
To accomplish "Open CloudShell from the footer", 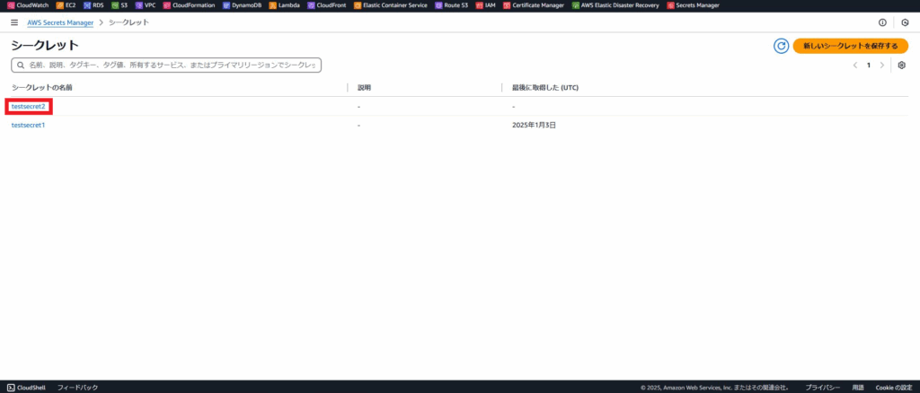I will tap(27, 388).
